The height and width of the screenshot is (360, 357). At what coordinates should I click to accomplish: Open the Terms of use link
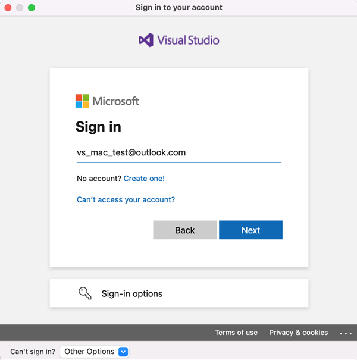point(236,333)
